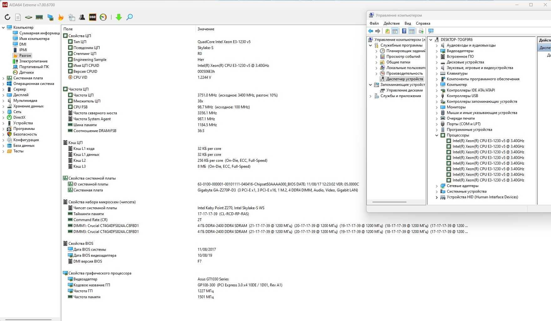Expand Системная плата node in AIDA64 tree
Image resolution: width=551 pixels, height=321 pixels.
(x=3, y=78)
